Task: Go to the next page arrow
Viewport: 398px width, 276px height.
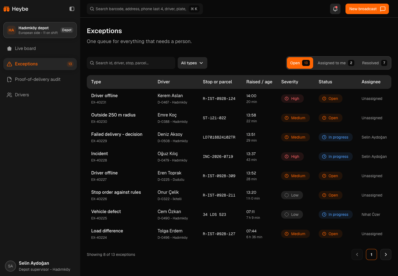Action: (386, 254)
